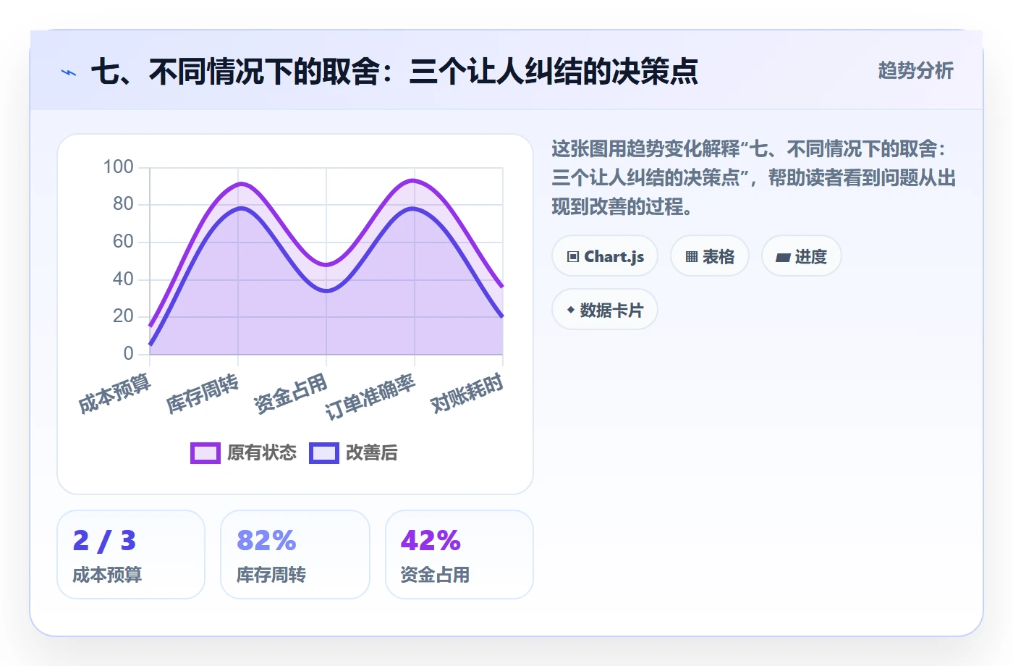Select the Chart.js tag
This screenshot has width=1013, height=666.
pos(605,256)
